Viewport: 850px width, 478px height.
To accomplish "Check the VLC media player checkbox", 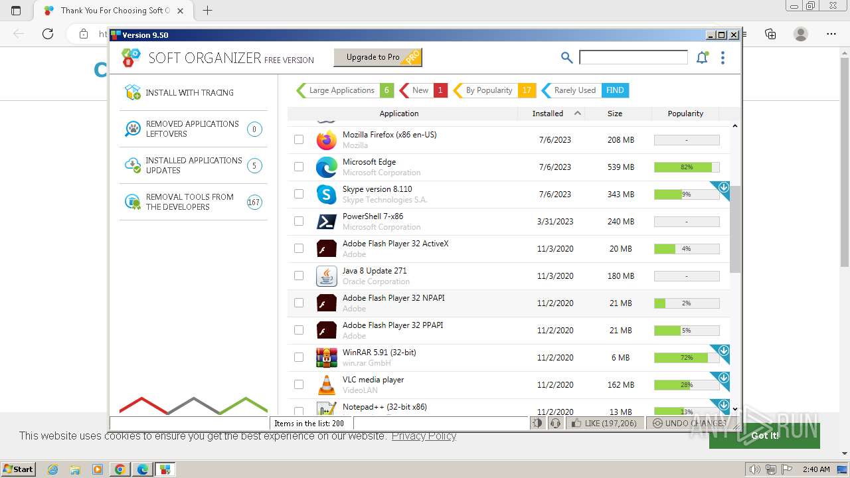I will click(x=299, y=384).
